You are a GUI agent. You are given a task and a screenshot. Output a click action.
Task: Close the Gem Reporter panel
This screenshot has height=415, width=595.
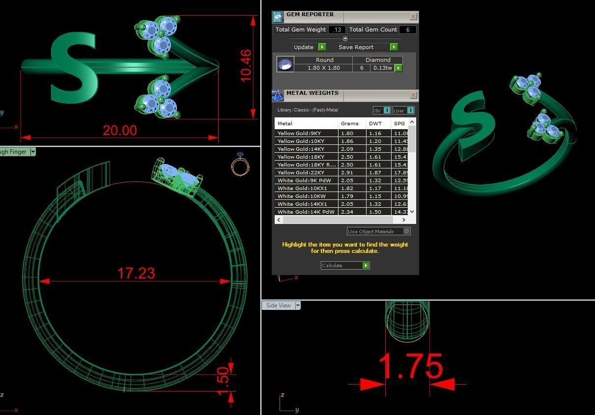point(413,16)
